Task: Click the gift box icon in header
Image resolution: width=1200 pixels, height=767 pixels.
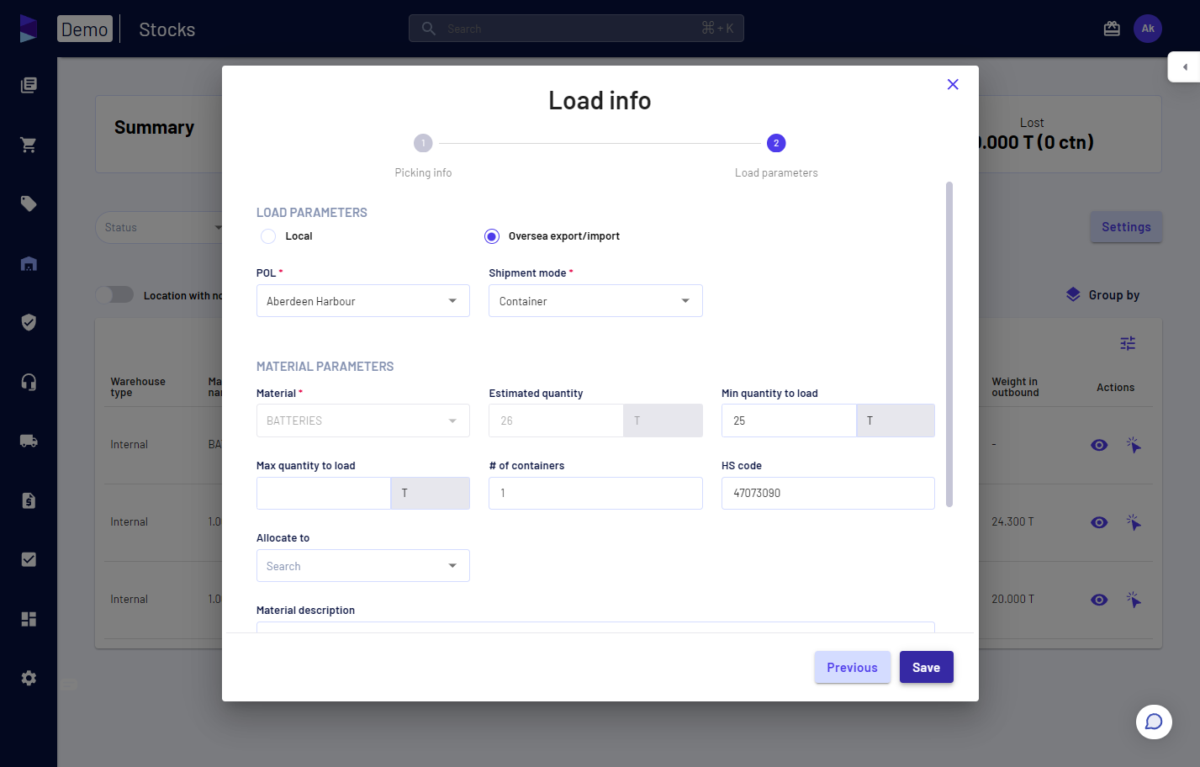Action: [x=1112, y=29]
